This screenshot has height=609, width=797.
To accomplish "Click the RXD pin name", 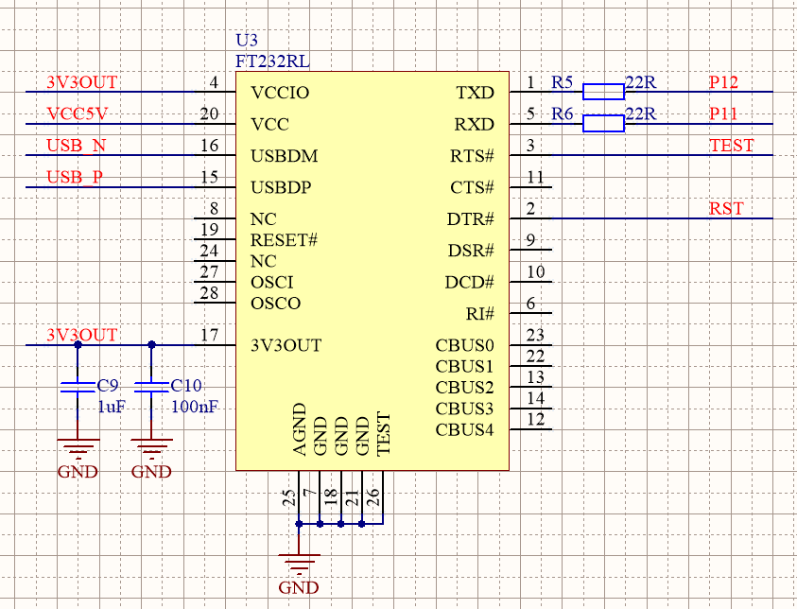I will click(x=475, y=124).
